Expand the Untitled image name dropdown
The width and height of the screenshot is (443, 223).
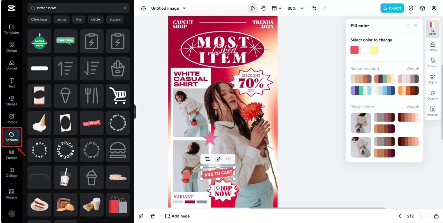tap(184, 8)
